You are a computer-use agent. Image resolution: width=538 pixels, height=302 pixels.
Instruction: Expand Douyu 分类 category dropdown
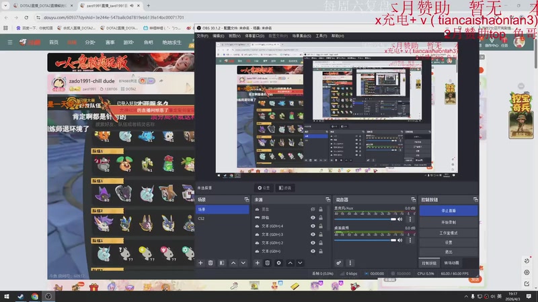(x=90, y=42)
